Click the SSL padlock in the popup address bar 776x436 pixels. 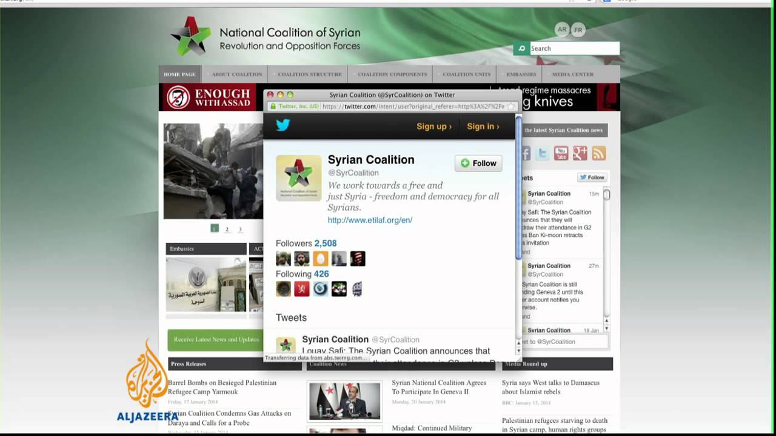[x=273, y=106]
